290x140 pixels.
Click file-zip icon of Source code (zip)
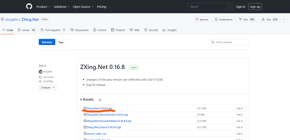(x=85, y=133)
